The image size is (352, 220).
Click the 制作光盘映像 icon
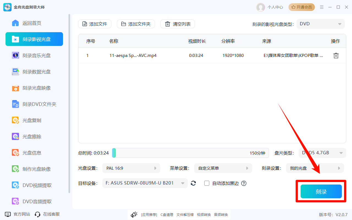[15, 169]
